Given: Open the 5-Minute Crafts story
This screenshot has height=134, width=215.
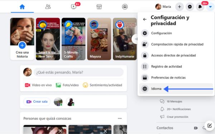Looking at the screenshot, I should point(73,39).
